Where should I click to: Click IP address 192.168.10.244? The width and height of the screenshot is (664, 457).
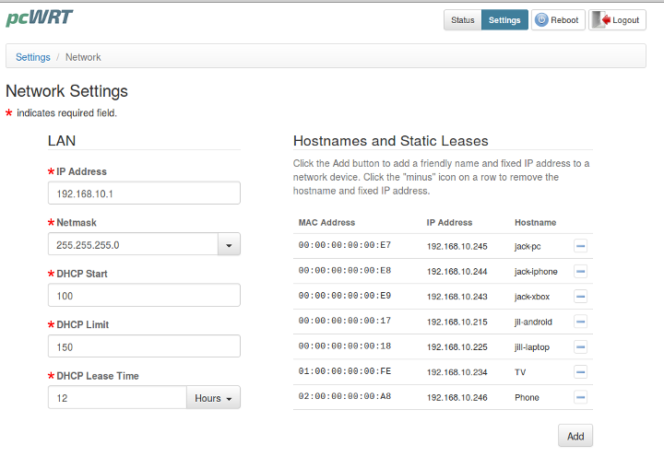(456, 272)
